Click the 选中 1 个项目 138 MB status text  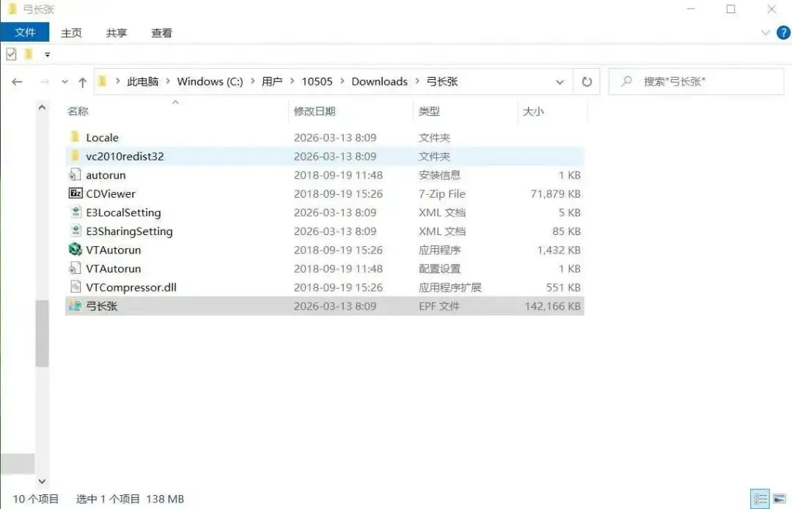pos(130,499)
